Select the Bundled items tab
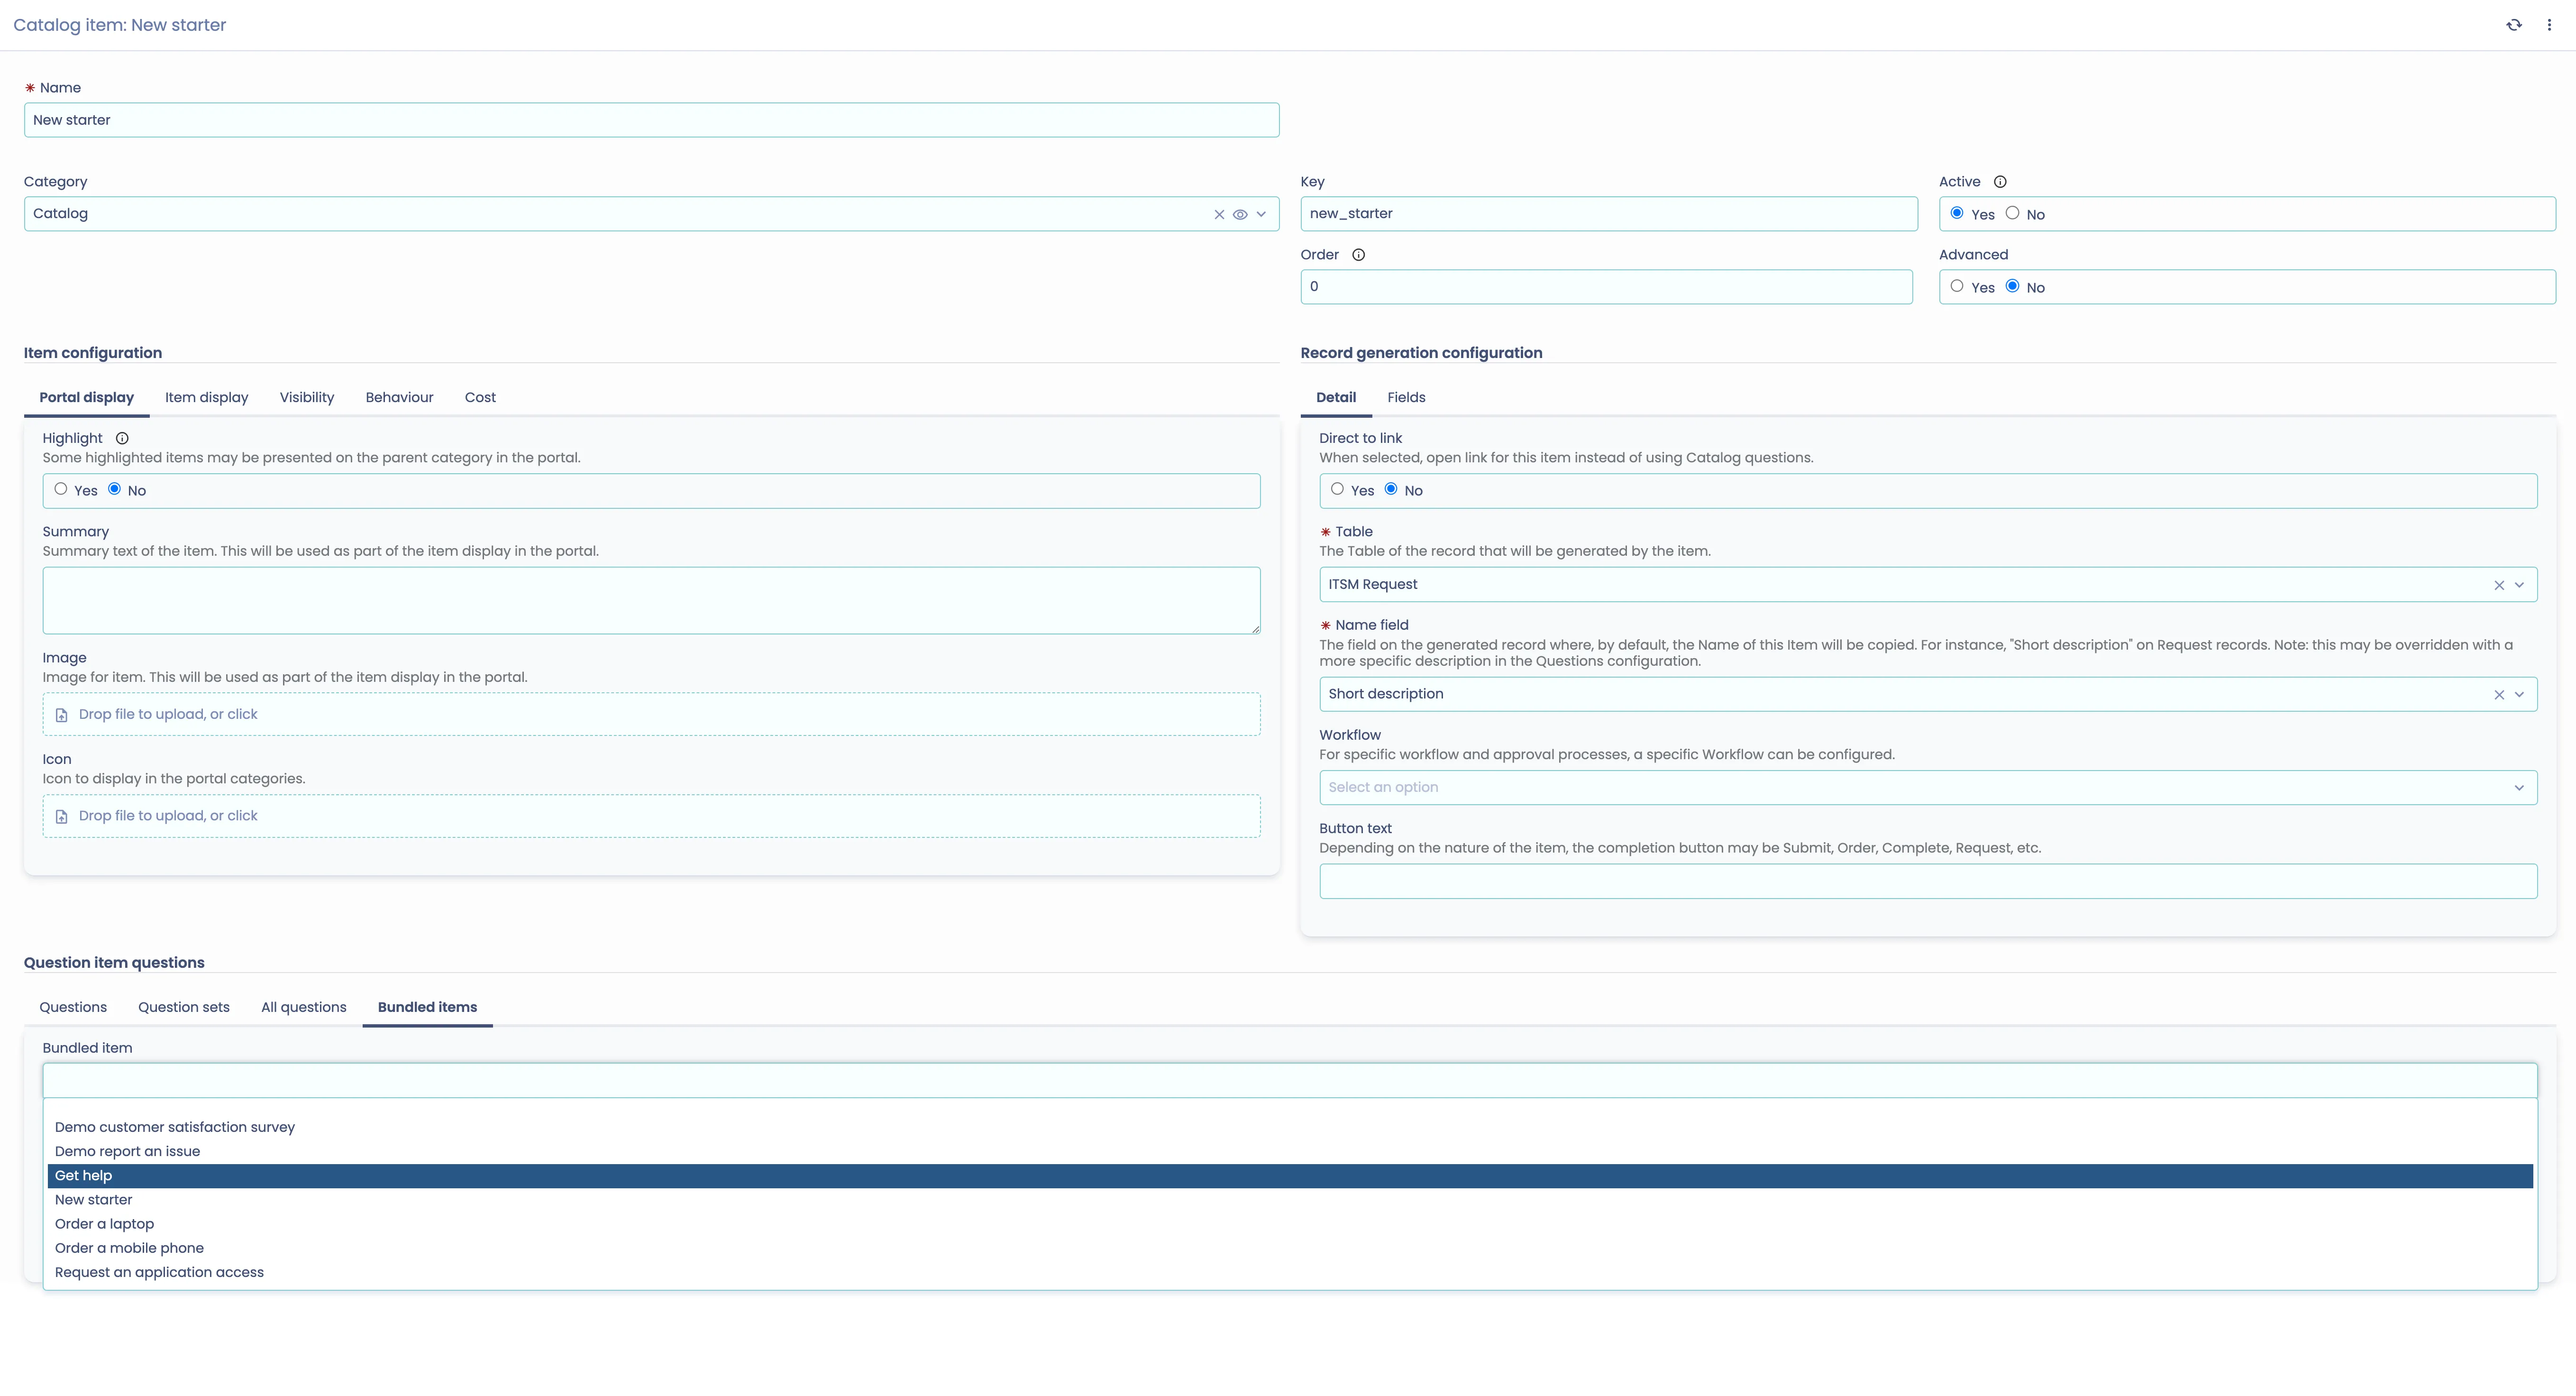Viewport: 2576px width, 1396px height. [x=427, y=1007]
